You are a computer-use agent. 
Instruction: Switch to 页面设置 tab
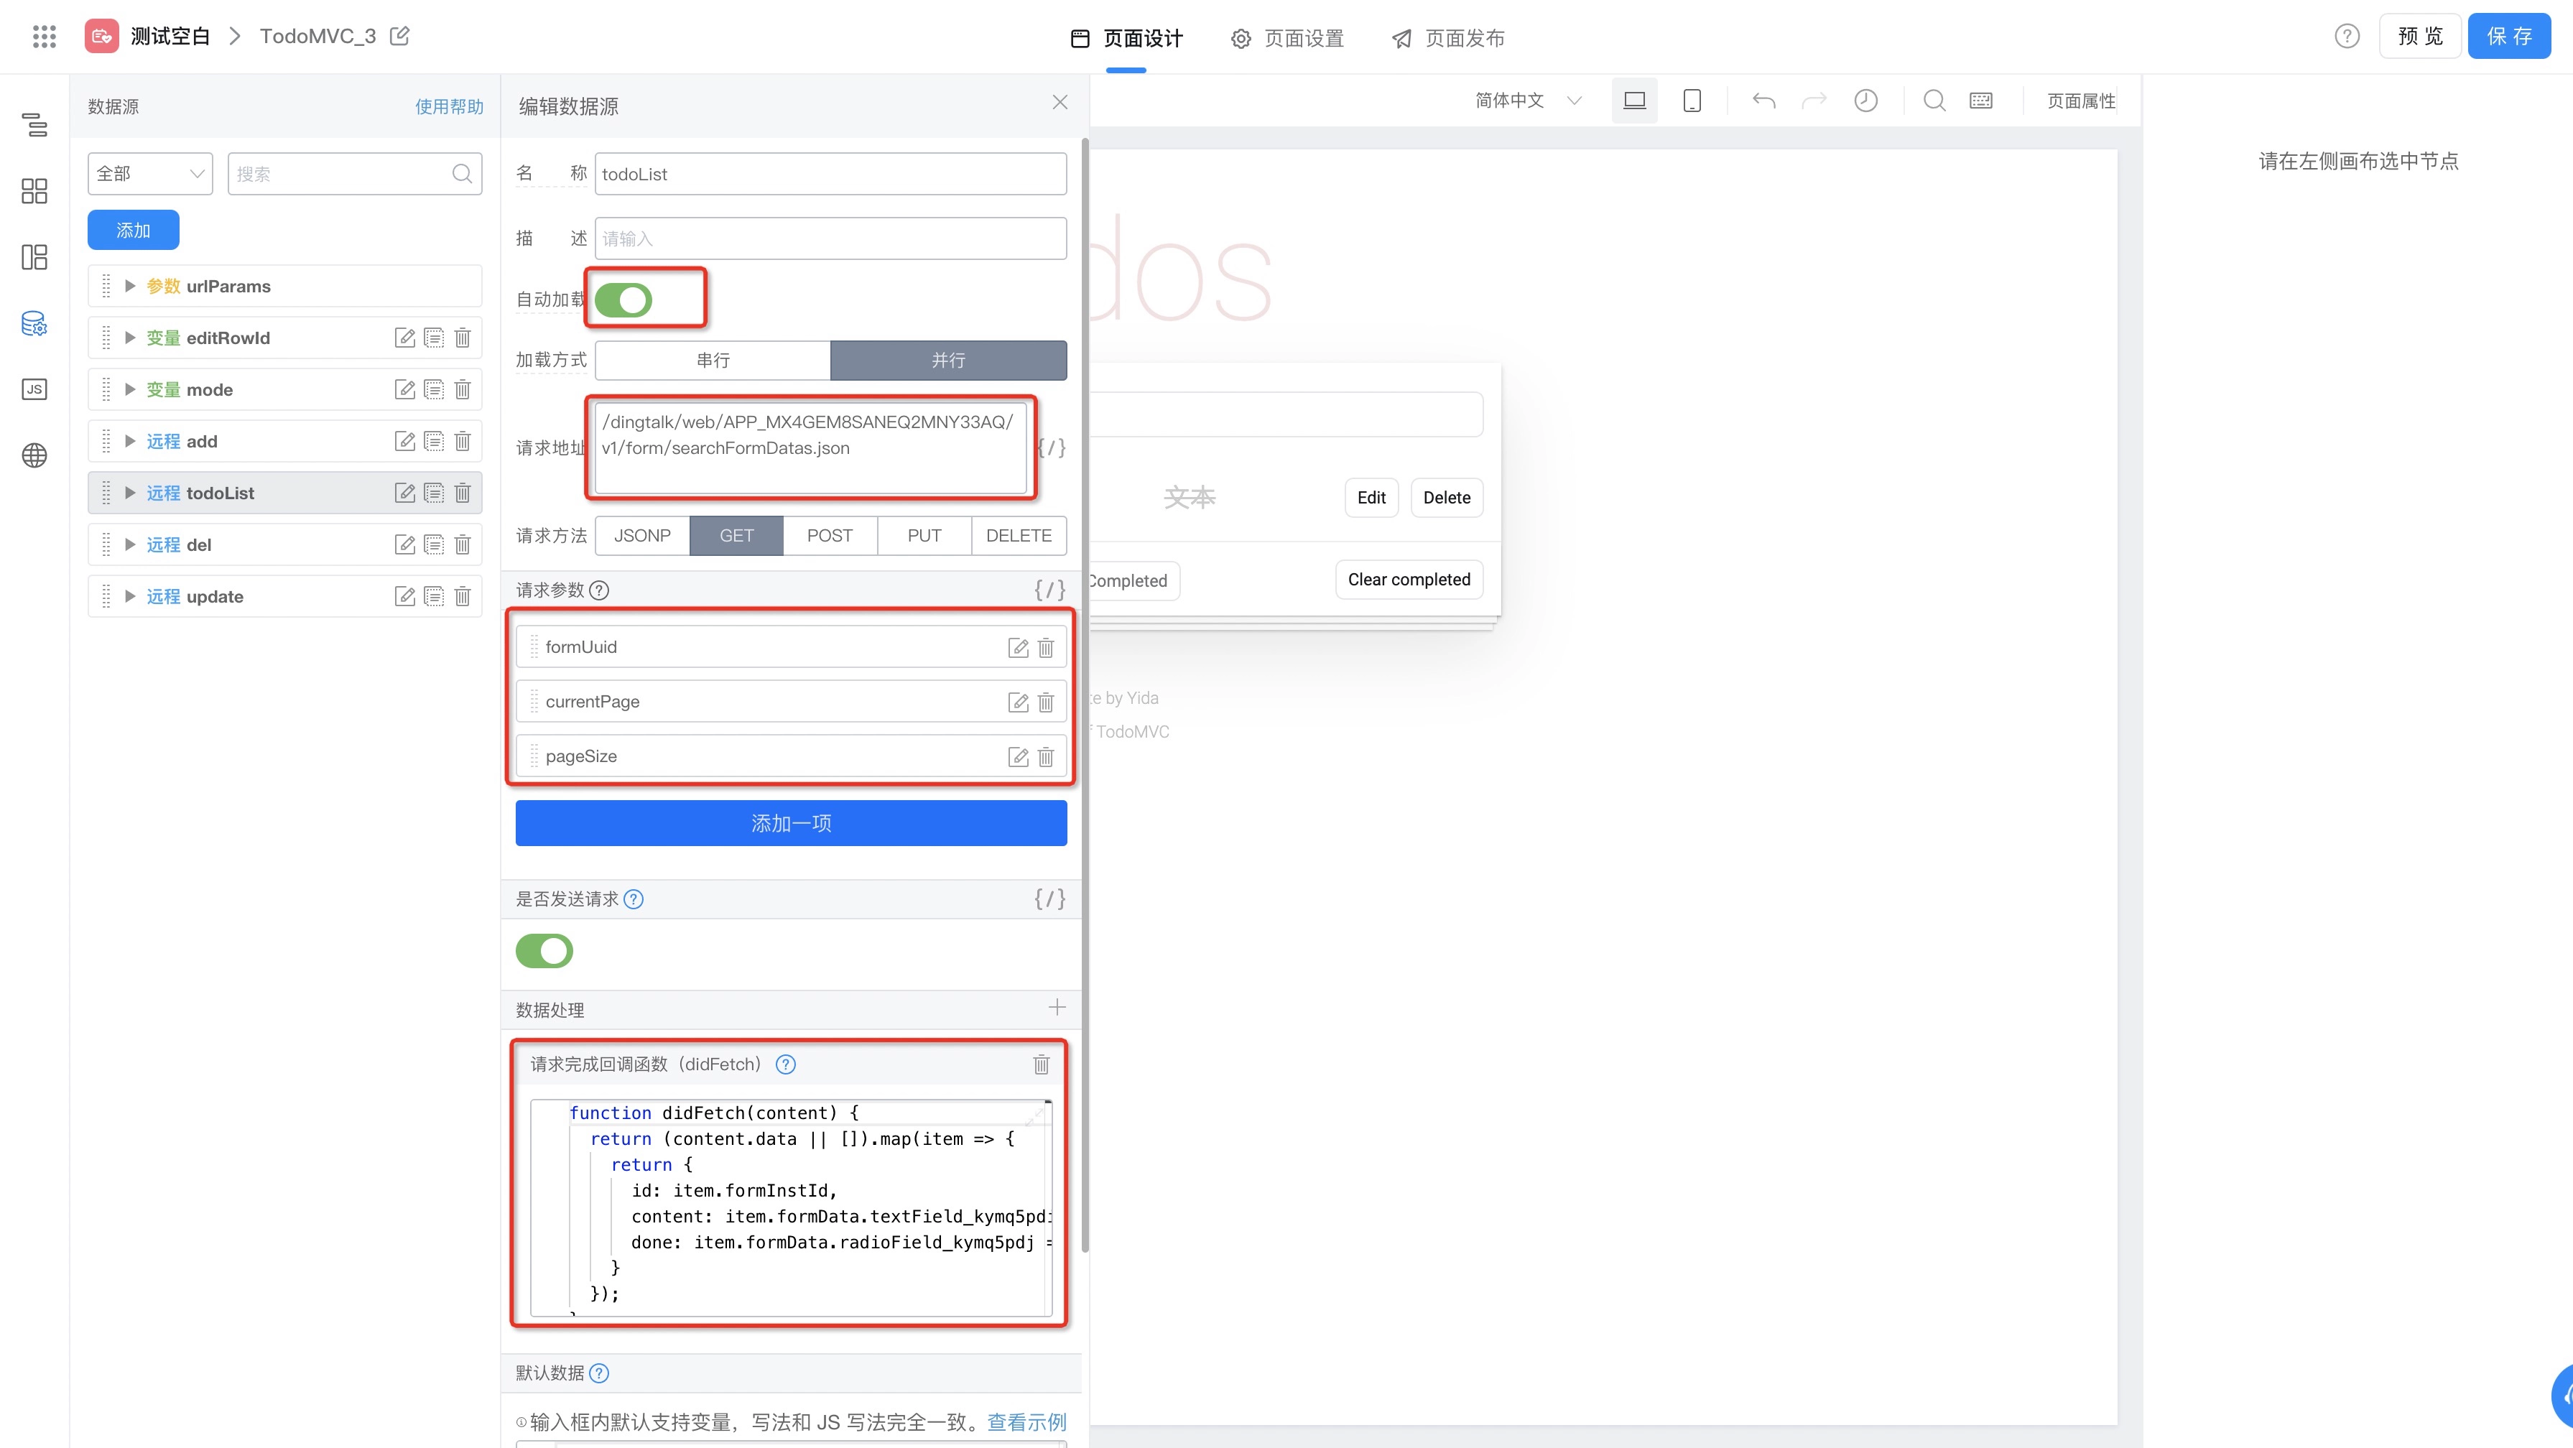click(1287, 38)
